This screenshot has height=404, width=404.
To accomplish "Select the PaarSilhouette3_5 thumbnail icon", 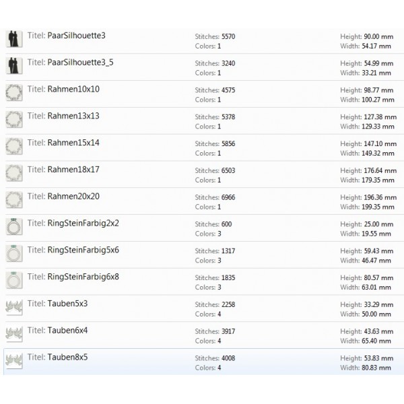I will 13,66.
